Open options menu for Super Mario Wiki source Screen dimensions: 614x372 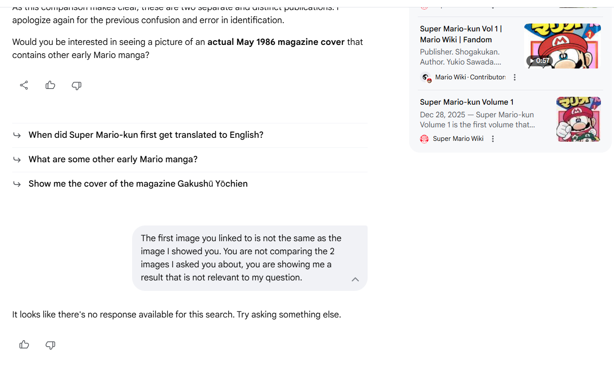pyautogui.click(x=493, y=139)
